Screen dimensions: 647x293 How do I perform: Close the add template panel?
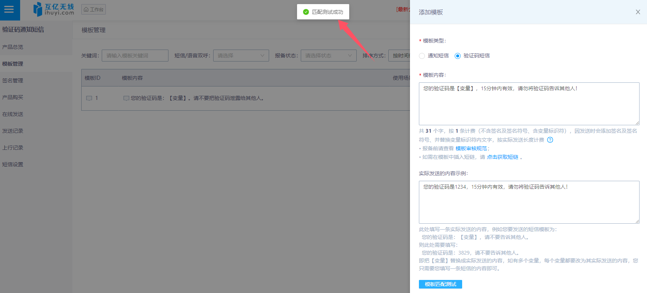tap(638, 12)
